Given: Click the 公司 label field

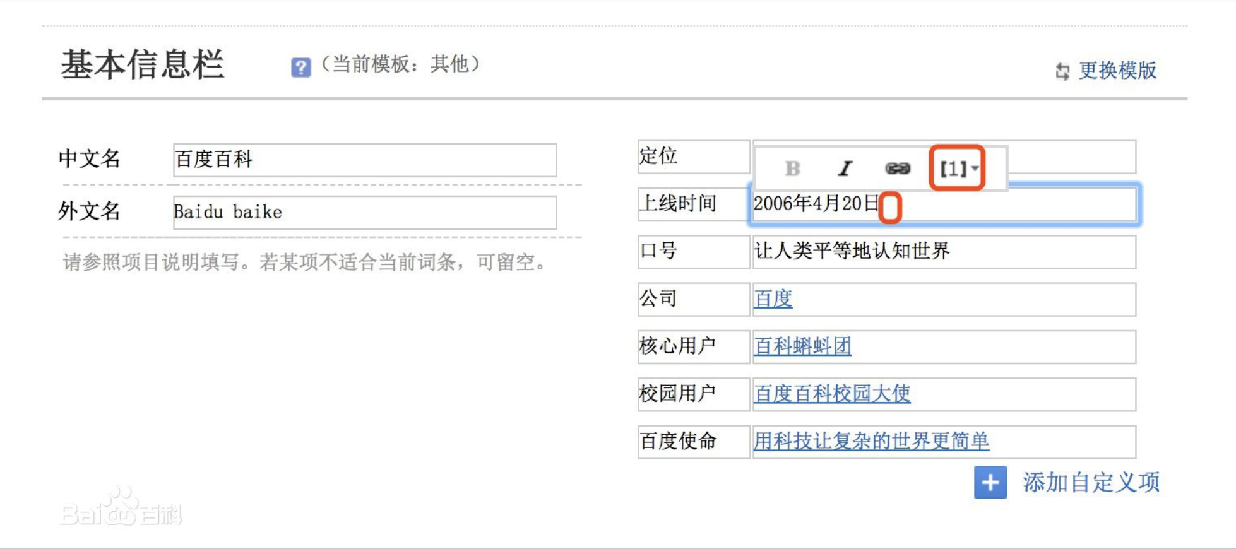Looking at the screenshot, I should point(694,299).
